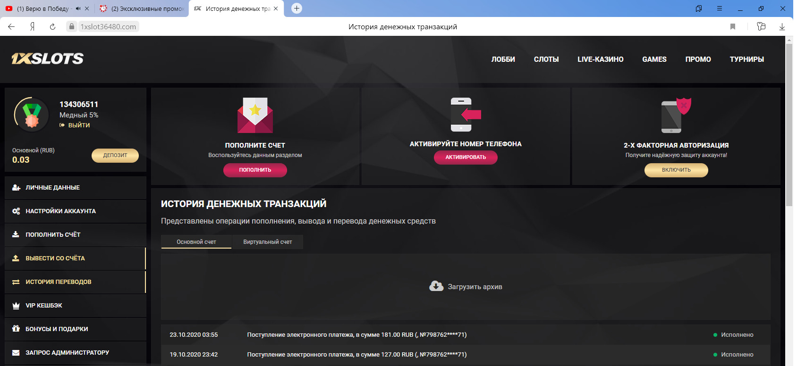Click the withdraw icon by ВЫВЕСТИ СО СЧЁТА
The image size is (797, 366).
tap(16, 258)
